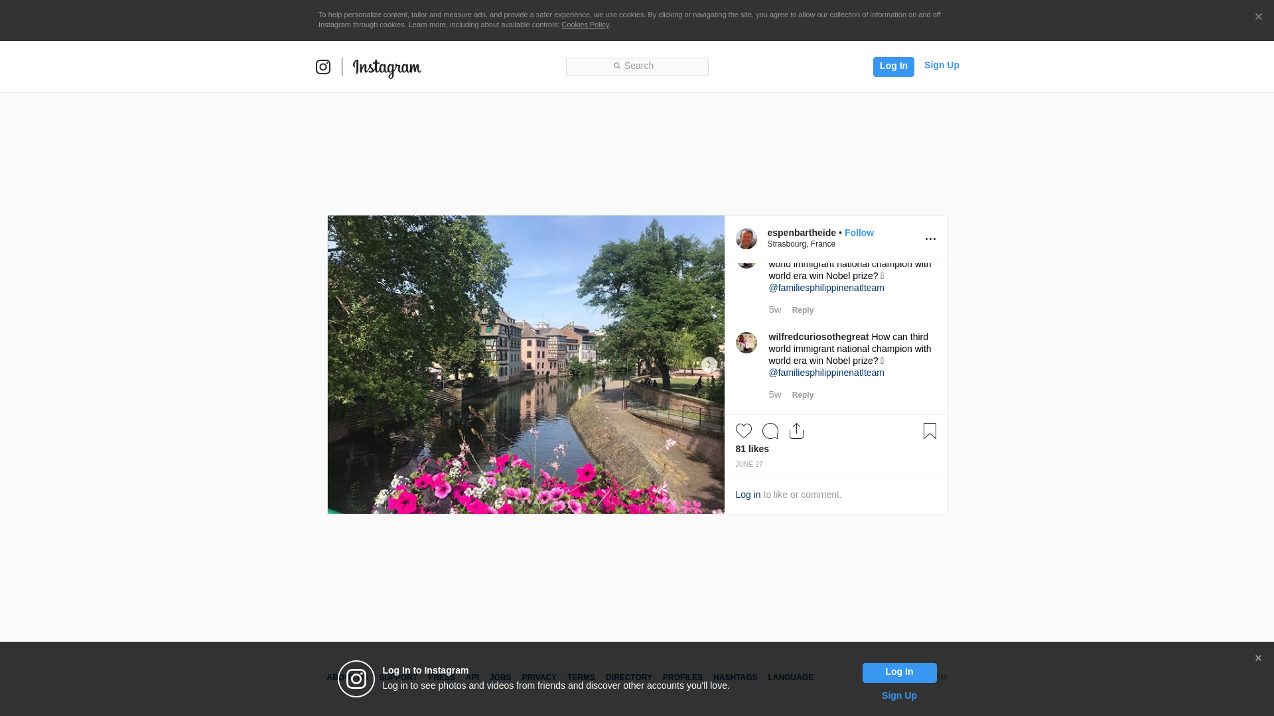Click Log in to like or comment
This screenshot has height=716, width=1274.
748,495
